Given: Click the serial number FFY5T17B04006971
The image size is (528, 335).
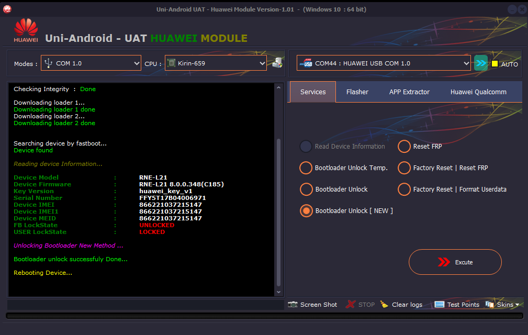Looking at the screenshot, I should click(x=172, y=198).
